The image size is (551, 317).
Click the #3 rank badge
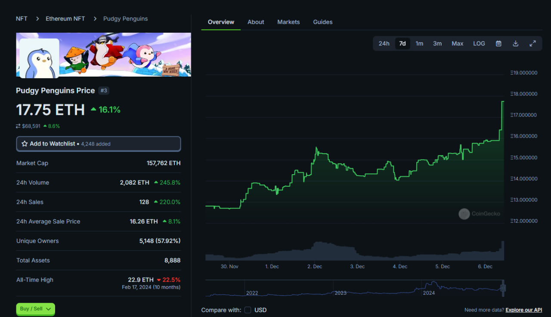tap(103, 90)
